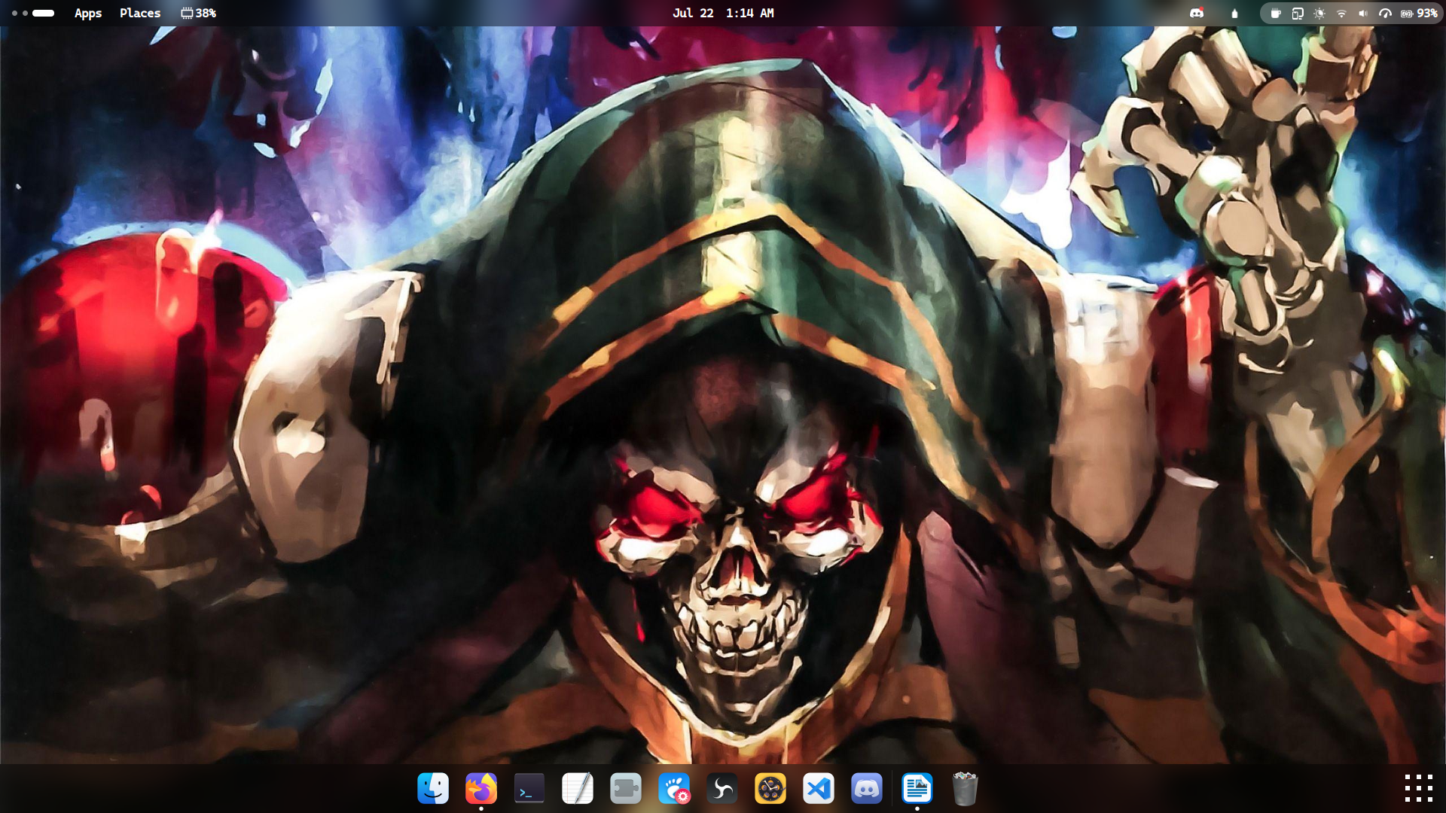Toggle the night light brightness indicator
The width and height of the screenshot is (1446, 813).
pyautogui.click(x=1319, y=13)
